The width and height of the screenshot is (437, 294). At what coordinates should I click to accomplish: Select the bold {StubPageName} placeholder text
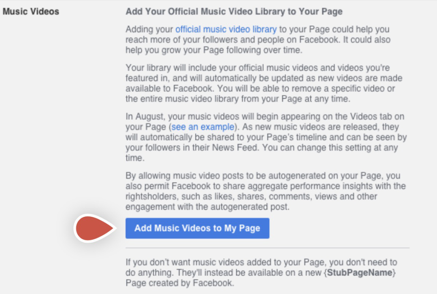[360, 273]
